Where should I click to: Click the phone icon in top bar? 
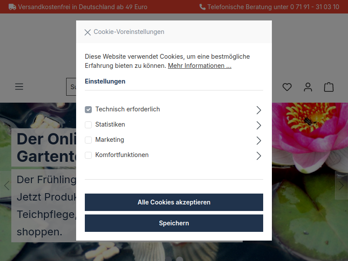tap(202, 7)
